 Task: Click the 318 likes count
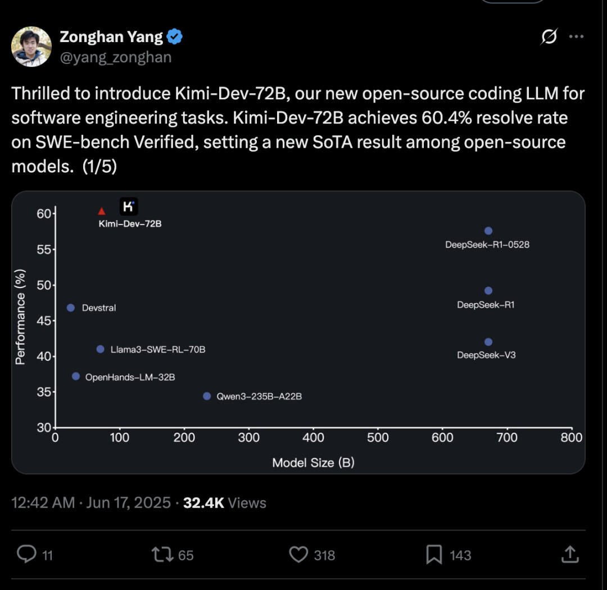pyautogui.click(x=324, y=555)
